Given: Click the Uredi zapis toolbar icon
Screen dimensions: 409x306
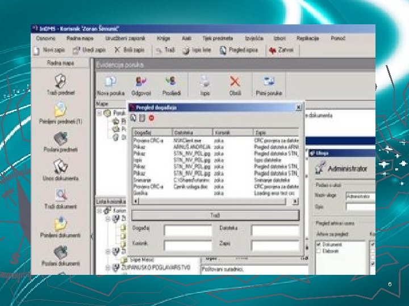Looking at the screenshot, I should tap(76, 50).
